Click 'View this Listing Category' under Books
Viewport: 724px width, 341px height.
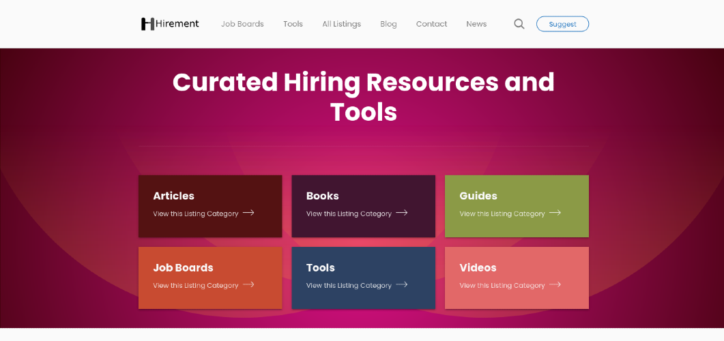coord(349,213)
